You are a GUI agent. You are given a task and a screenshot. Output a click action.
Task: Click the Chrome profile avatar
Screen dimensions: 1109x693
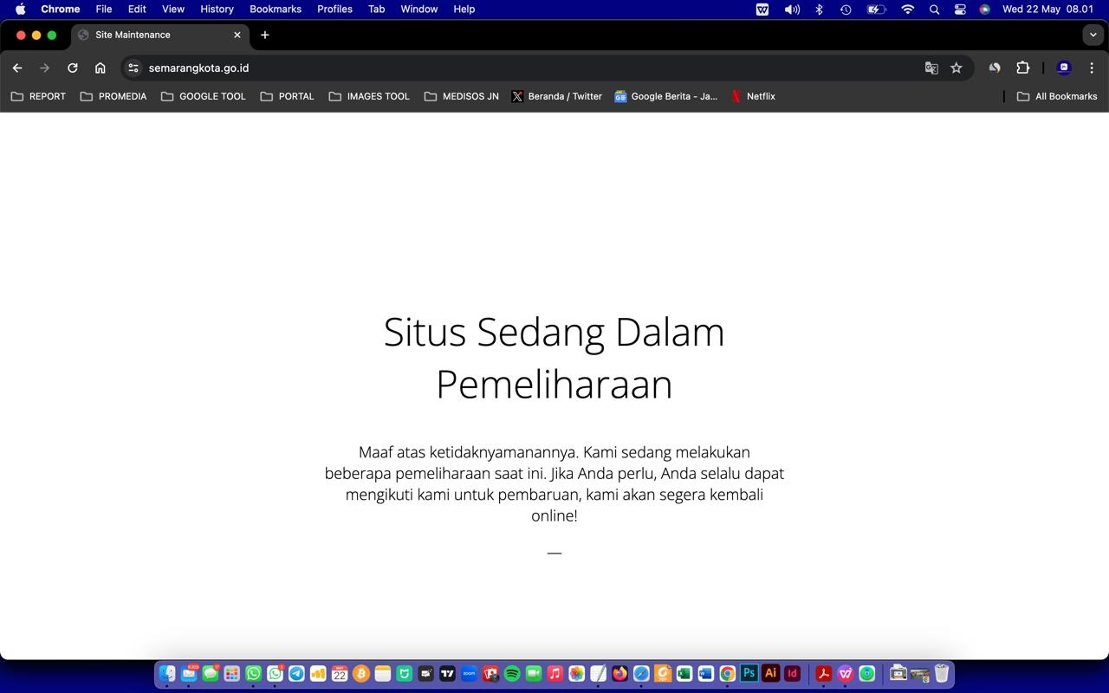[1063, 68]
